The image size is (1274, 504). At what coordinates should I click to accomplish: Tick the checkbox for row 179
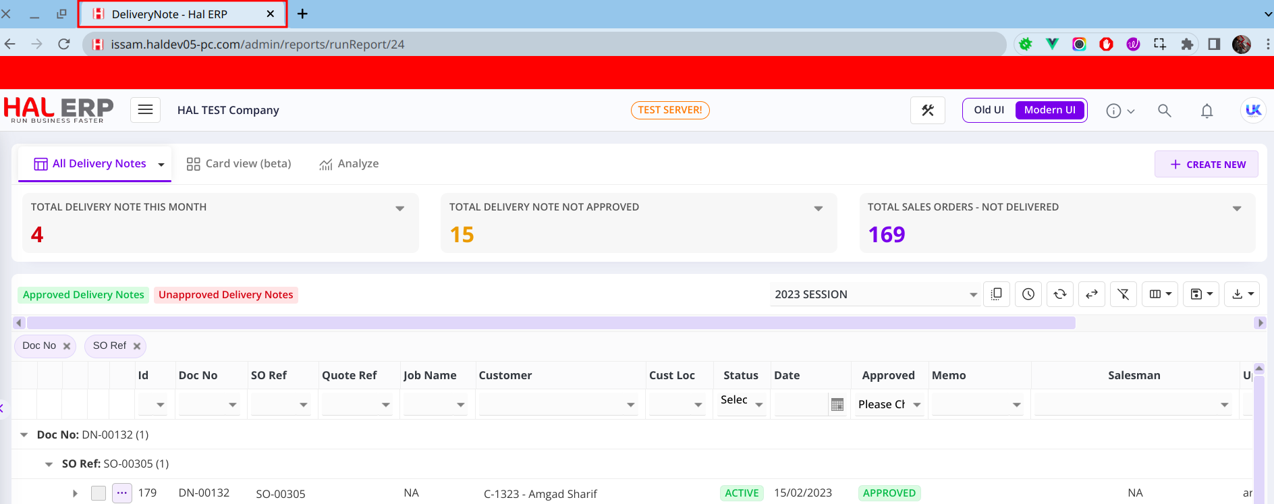point(99,493)
